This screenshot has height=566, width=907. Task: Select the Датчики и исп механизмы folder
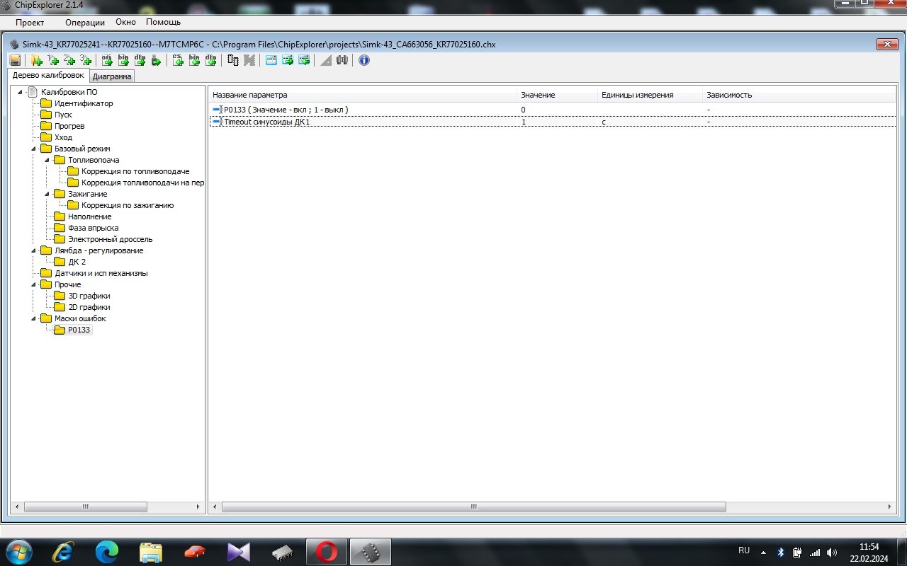coord(101,273)
